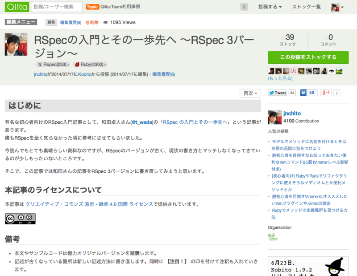
Task: Click the Google +1 icon
Action: point(326,93)
